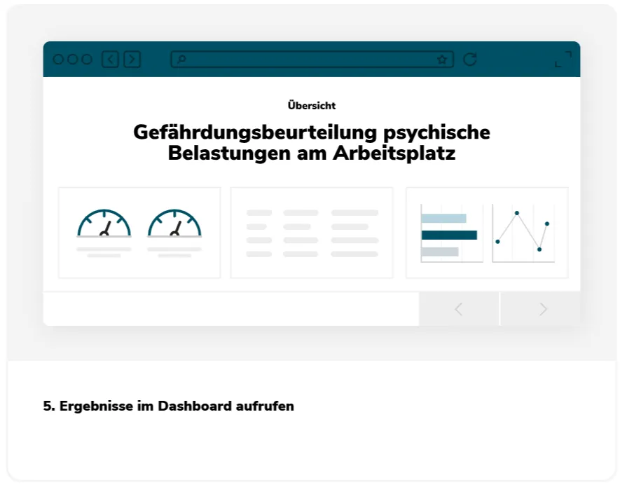Screen dimensions: 620x487
Task: Click the magnifier icon in address bar
Action: 181,60
